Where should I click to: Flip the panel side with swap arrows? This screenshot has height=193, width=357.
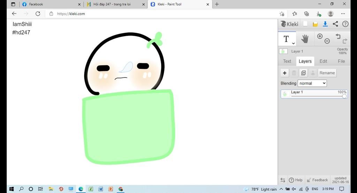[x=283, y=180]
